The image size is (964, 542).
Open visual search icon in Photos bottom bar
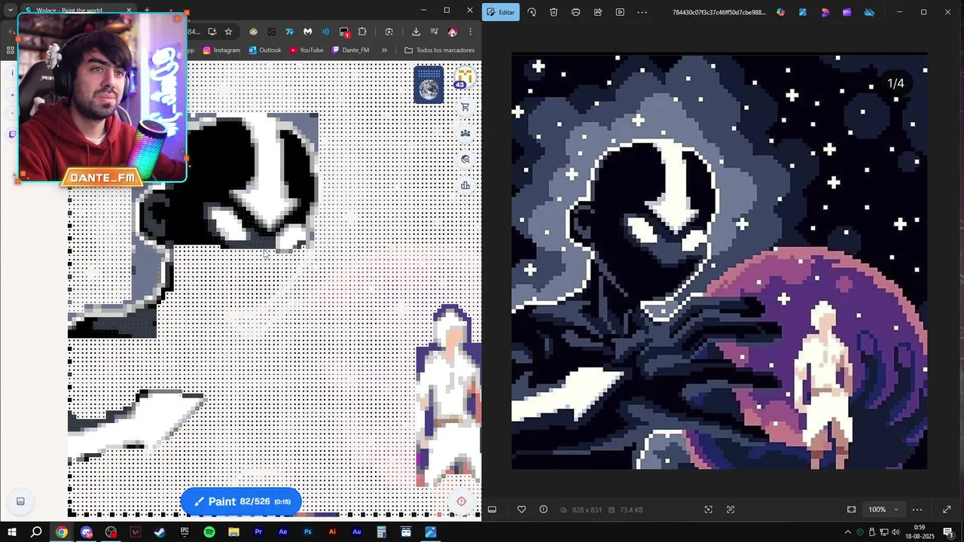pyautogui.click(x=708, y=510)
